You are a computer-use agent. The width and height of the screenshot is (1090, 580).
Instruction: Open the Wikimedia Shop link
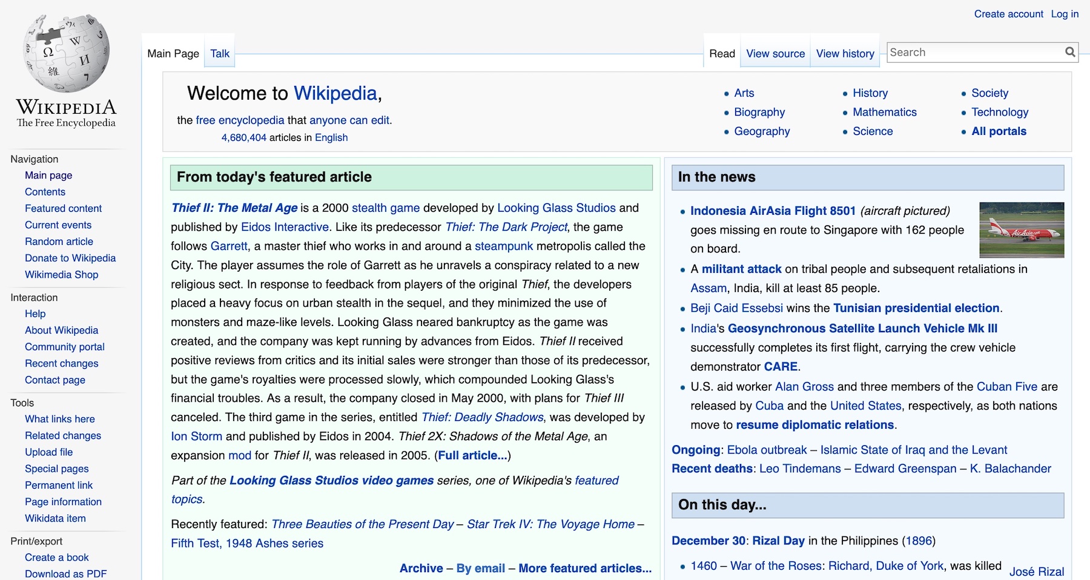coord(61,275)
